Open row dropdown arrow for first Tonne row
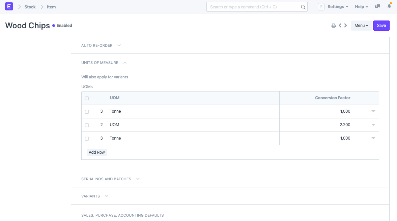397x221 pixels. point(373,111)
